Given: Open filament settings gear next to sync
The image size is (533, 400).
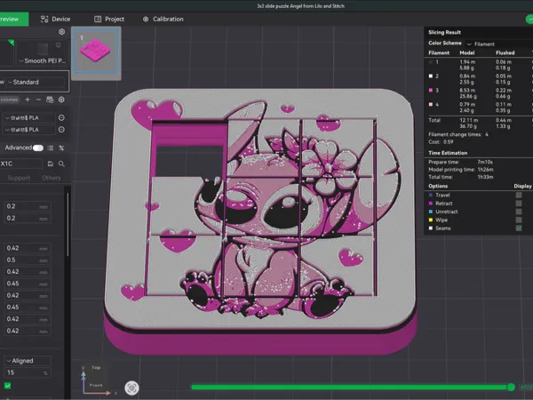Looking at the screenshot, I should 61,100.
